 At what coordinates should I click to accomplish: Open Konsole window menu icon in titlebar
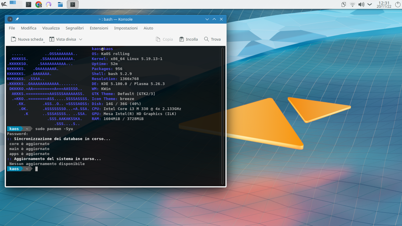pos(10,19)
